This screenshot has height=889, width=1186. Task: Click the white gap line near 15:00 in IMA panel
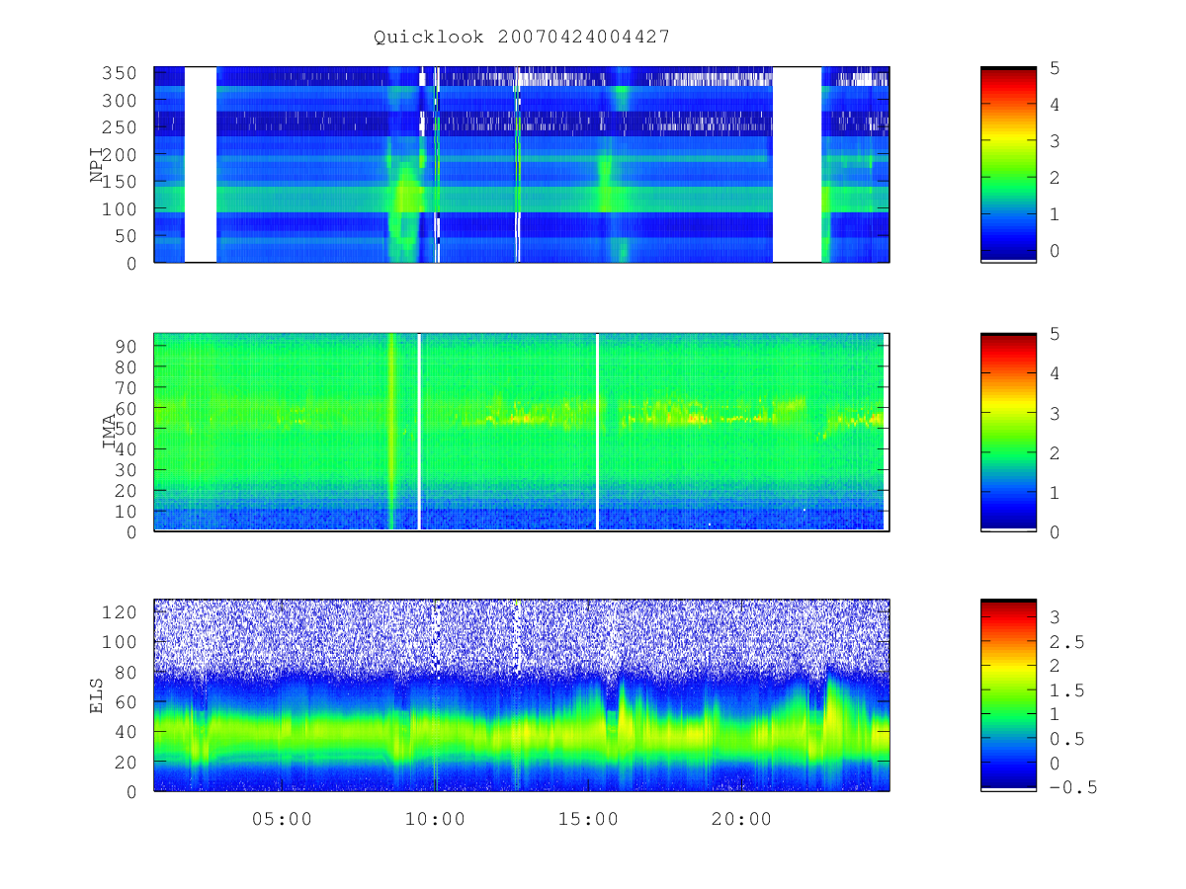597,432
